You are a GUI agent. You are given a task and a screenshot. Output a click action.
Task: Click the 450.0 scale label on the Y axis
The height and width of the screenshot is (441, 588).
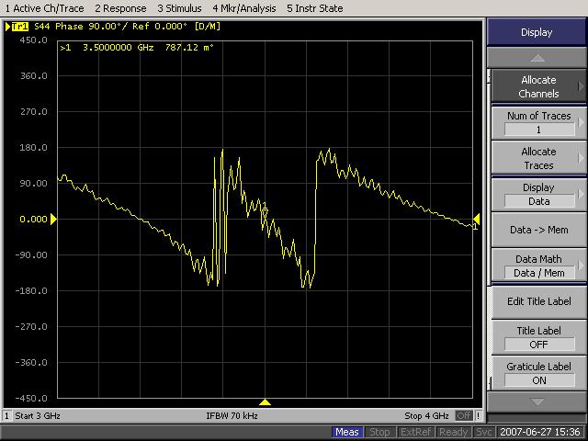(34, 40)
